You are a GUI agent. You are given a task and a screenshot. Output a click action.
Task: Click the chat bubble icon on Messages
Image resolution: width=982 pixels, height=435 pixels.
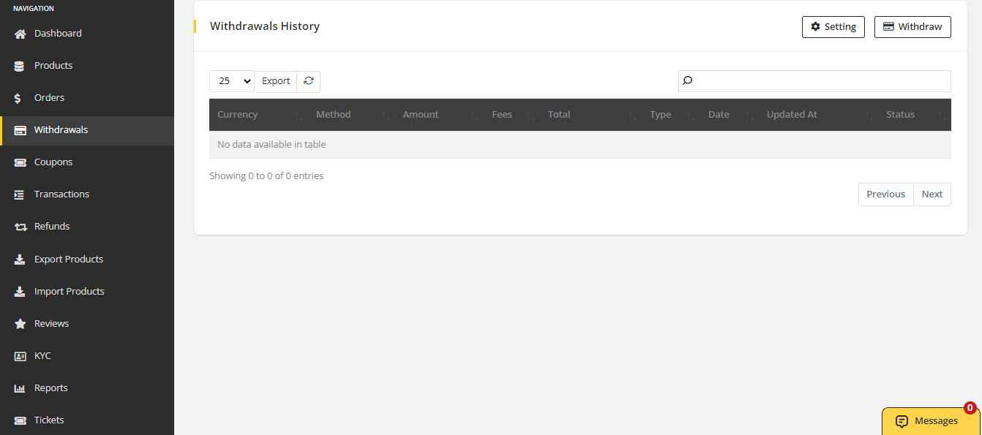pyautogui.click(x=902, y=421)
